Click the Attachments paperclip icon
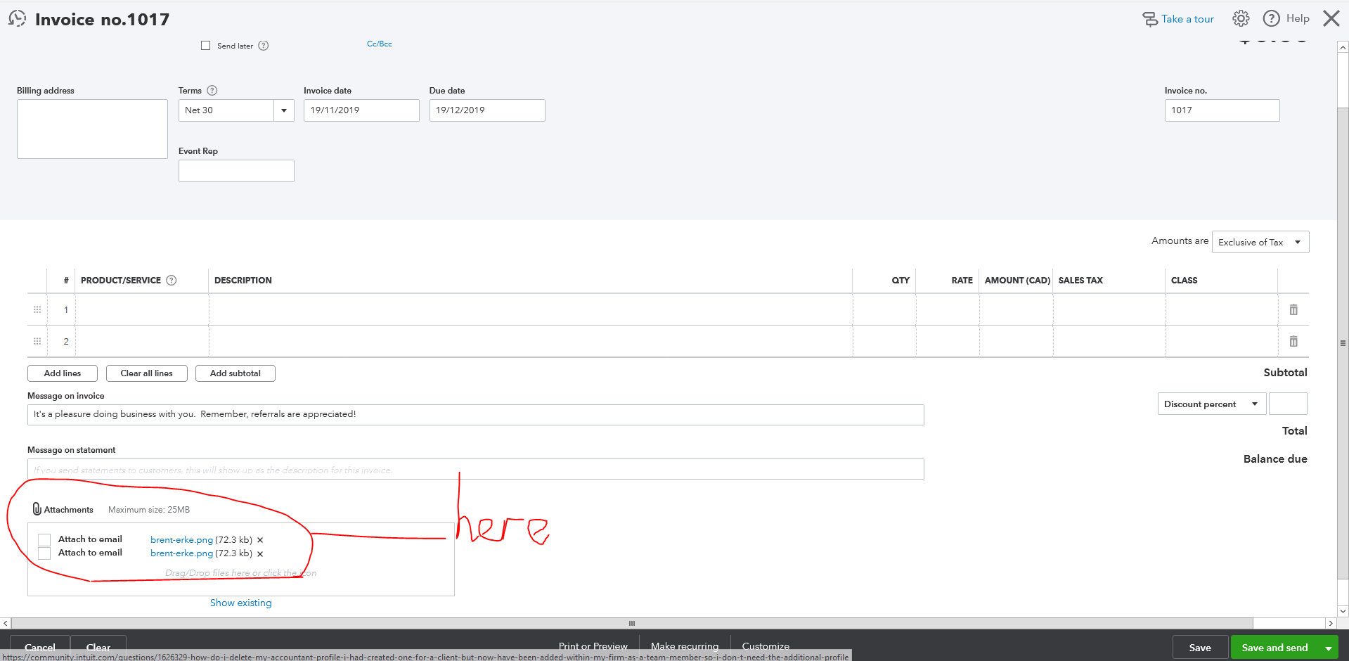The height and width of the screenshot is (661, 1349). tap(37, 508)
